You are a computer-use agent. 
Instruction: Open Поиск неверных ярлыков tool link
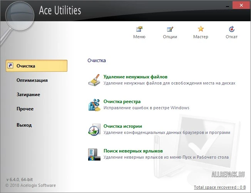133,151
